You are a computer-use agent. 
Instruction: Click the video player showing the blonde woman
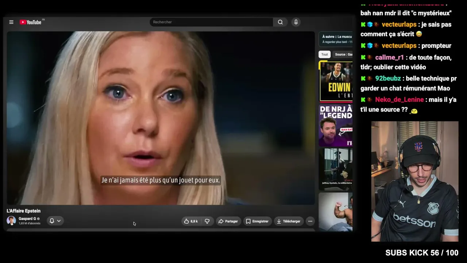pos(161,118)
